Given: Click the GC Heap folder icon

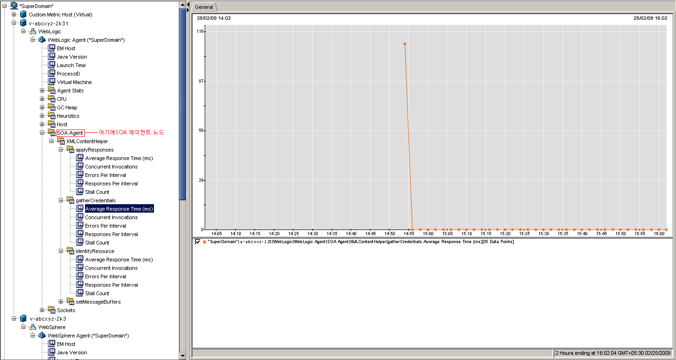Looking at the screenshot, I should tap(52, 107).
